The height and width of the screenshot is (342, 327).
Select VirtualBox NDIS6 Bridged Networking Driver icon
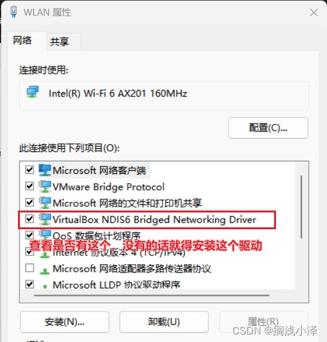pyautogui.click(x=45, y=219)
